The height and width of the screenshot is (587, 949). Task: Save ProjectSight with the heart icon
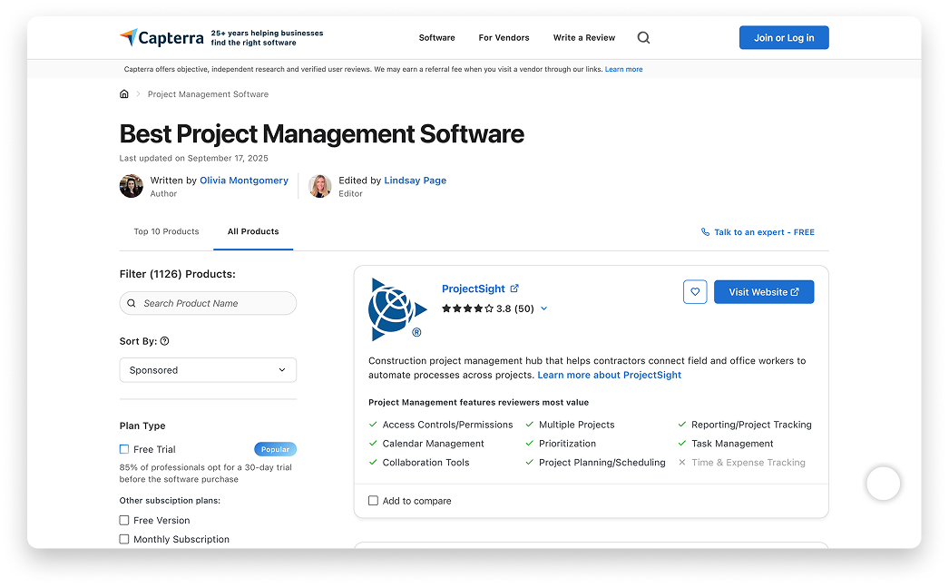[695, 291]
